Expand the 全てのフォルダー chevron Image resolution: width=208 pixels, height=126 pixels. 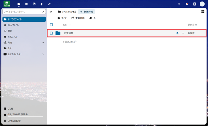tap(43, 54)
